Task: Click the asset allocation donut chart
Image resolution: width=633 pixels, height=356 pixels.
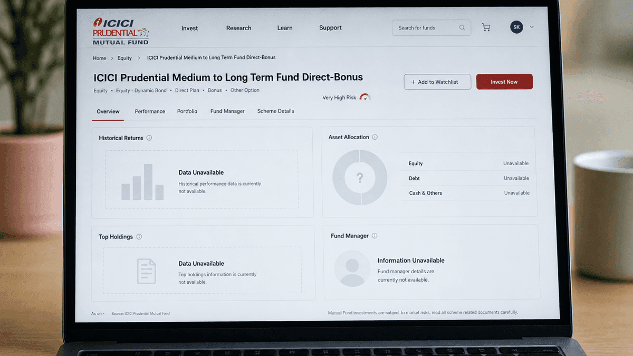Action: [360, 178]
